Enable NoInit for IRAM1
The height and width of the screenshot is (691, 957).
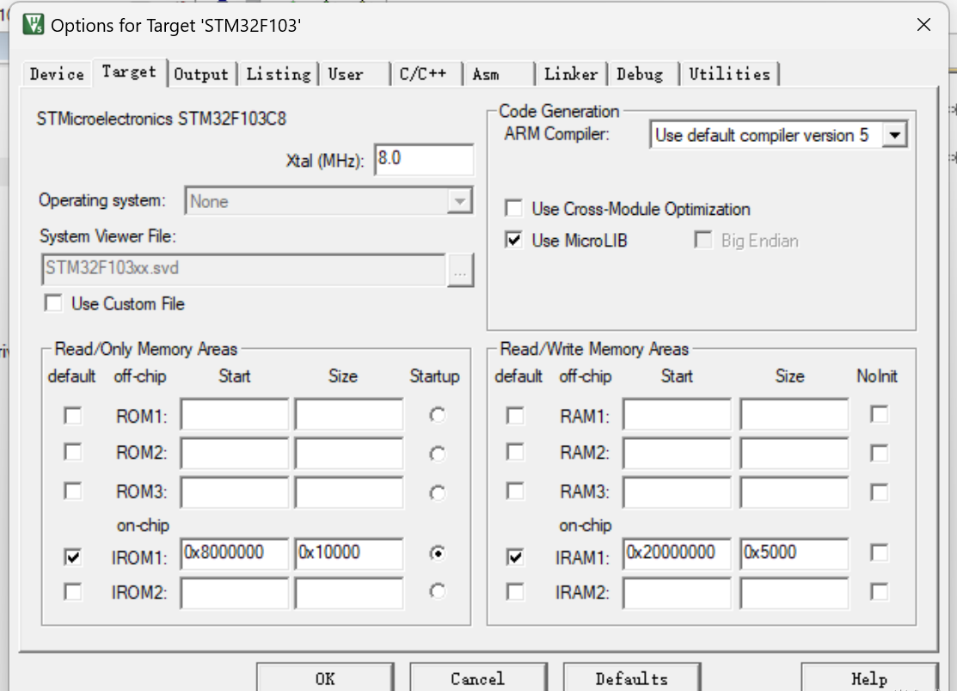point(879,556)
